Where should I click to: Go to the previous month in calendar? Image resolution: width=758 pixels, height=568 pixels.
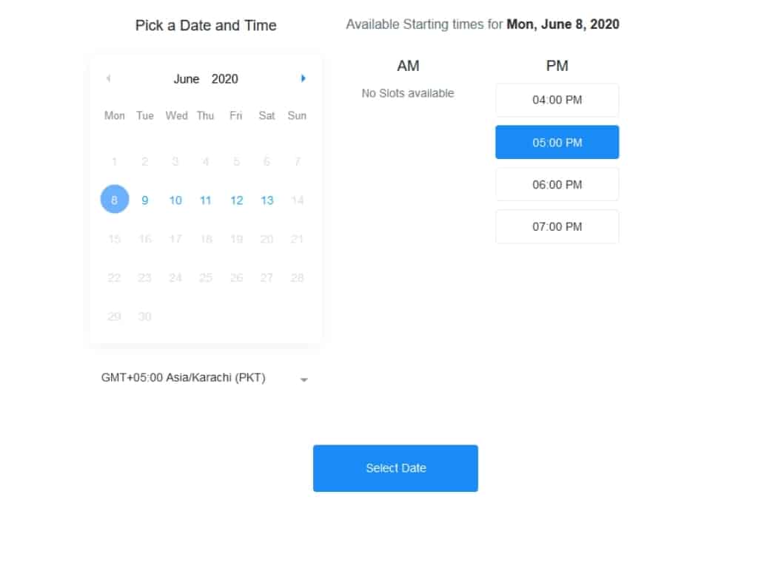point(108,78)
